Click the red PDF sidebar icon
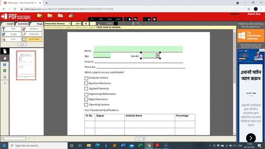Image resolution: width=265 pixels, height=149 pixels. point(5,58)
